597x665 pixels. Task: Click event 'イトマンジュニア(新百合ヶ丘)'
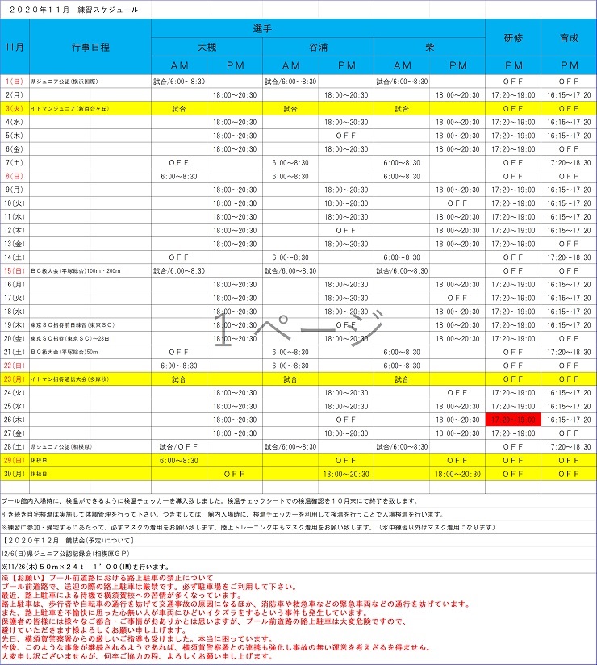[70, 109]
